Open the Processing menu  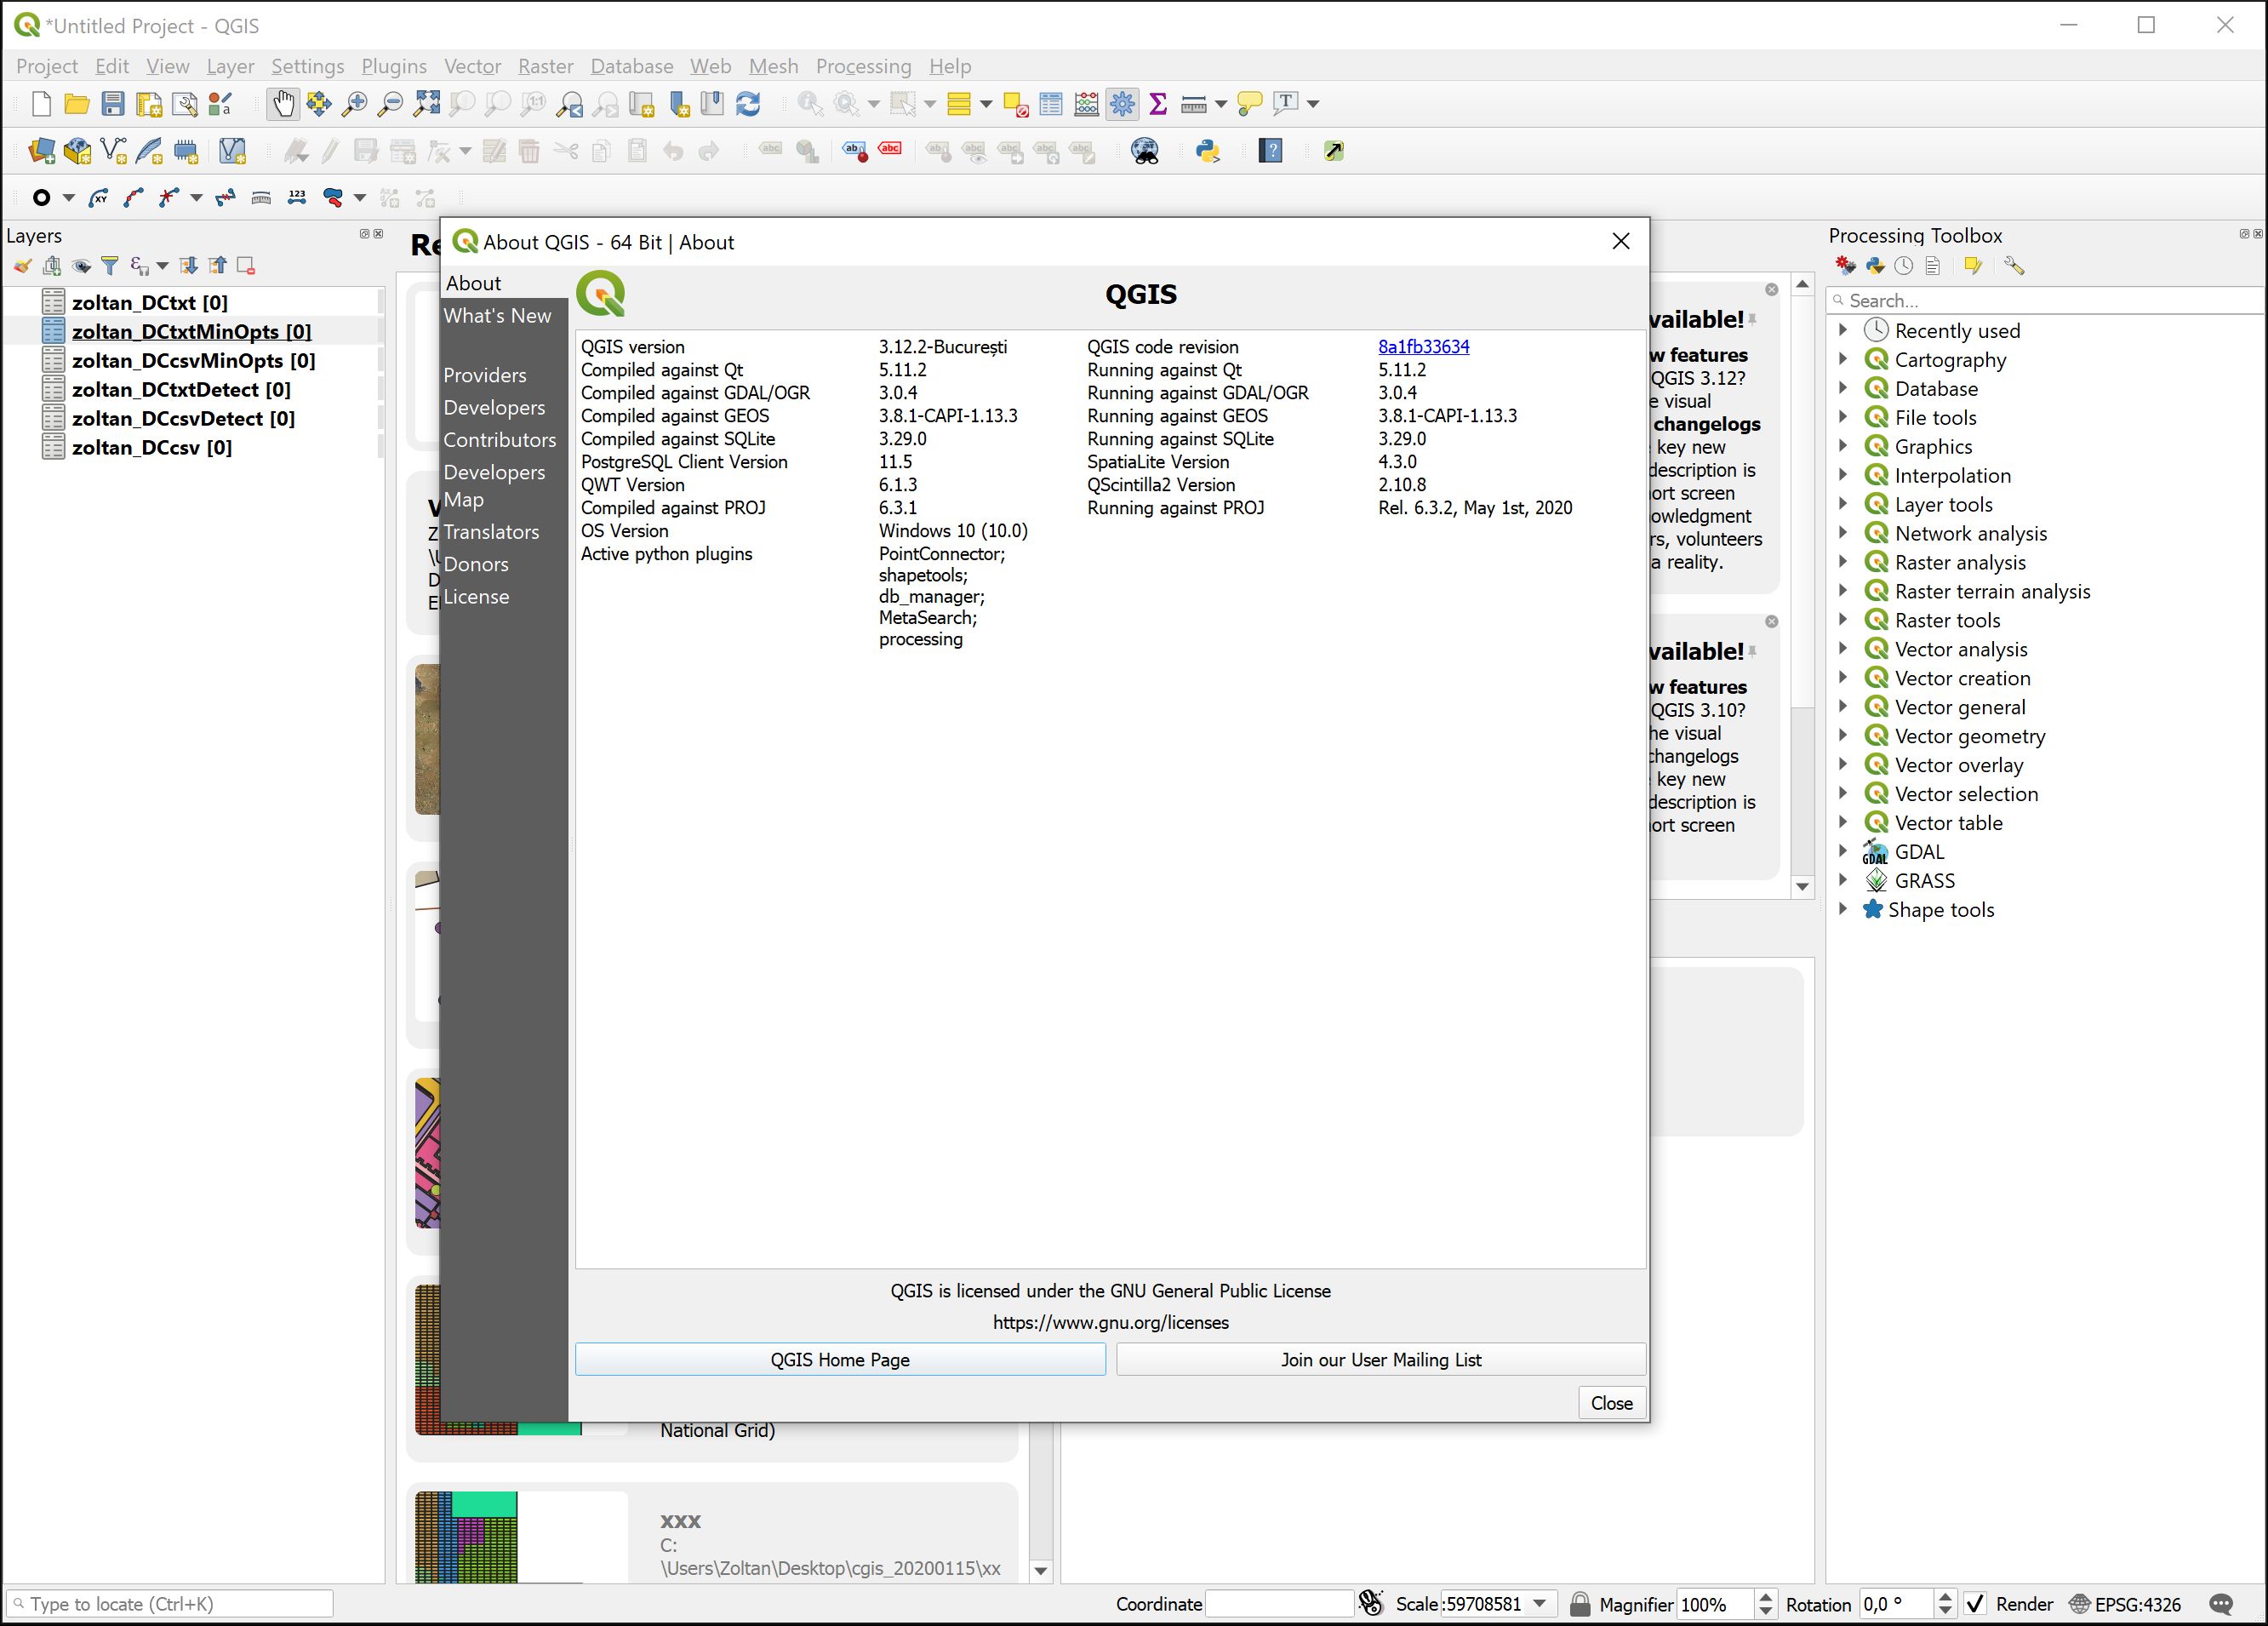[863, 66]
